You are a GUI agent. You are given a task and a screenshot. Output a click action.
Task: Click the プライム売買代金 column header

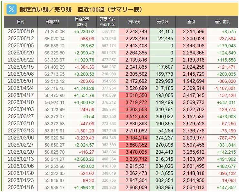click(107, 22)
